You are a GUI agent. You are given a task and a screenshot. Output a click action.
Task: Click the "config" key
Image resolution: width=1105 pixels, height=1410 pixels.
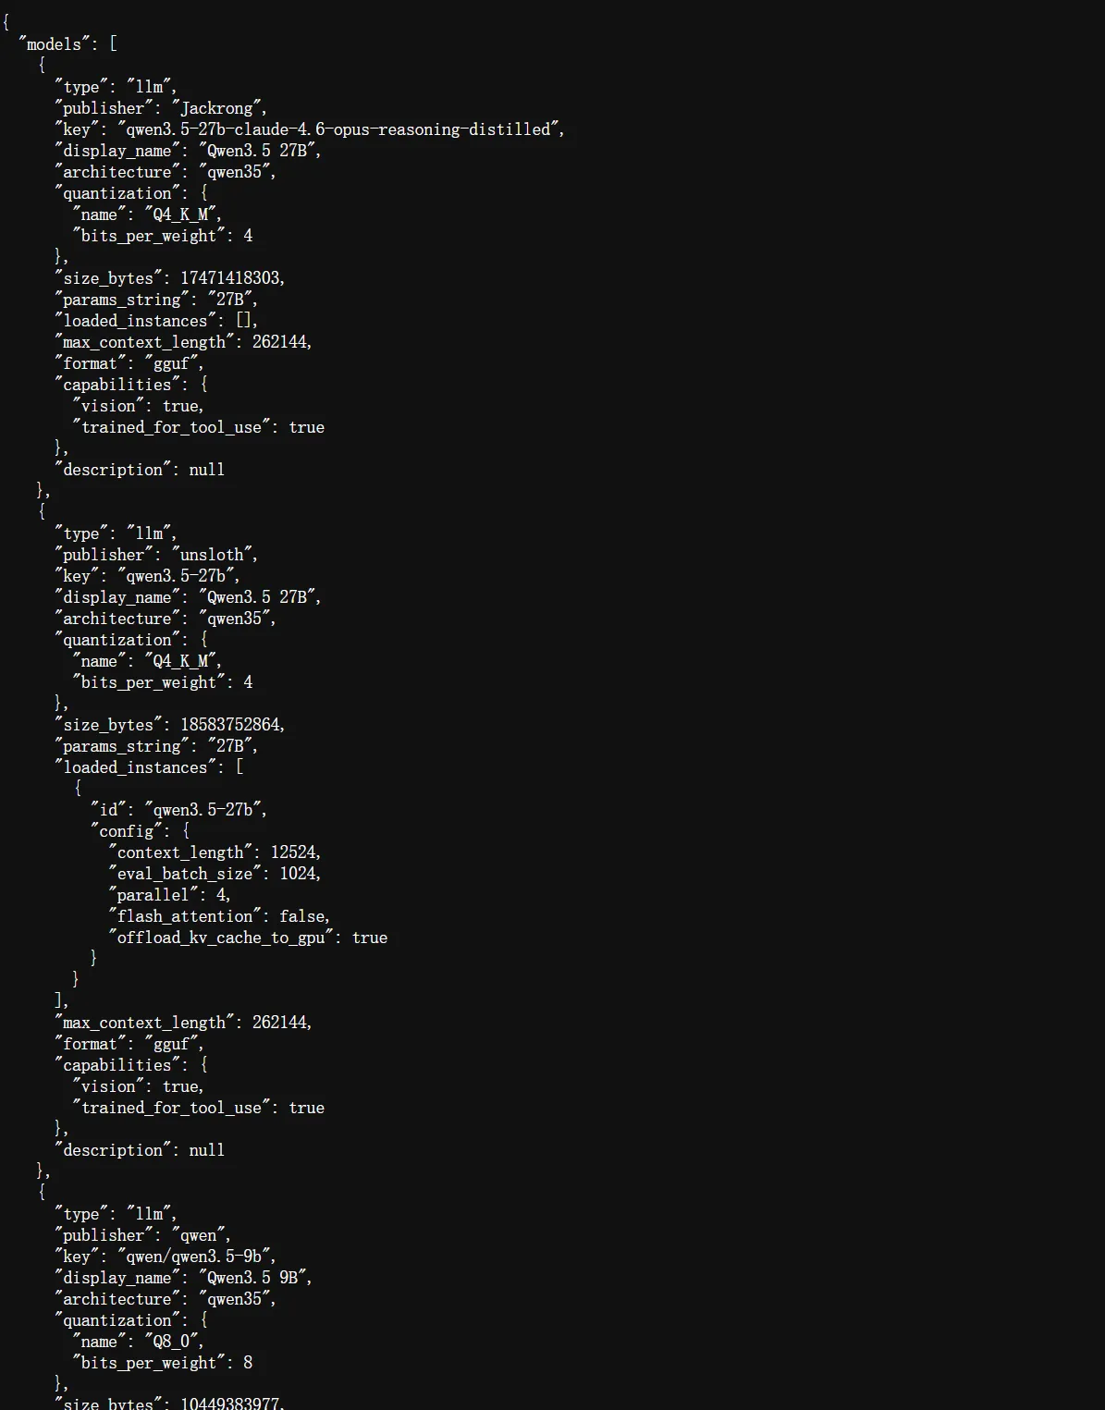127,831
